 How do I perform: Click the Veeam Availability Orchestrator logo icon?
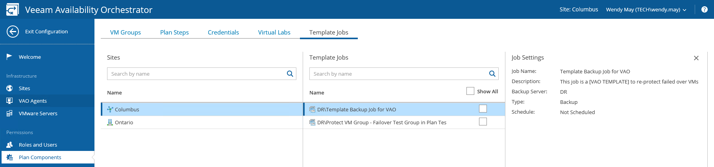[12, 9]
